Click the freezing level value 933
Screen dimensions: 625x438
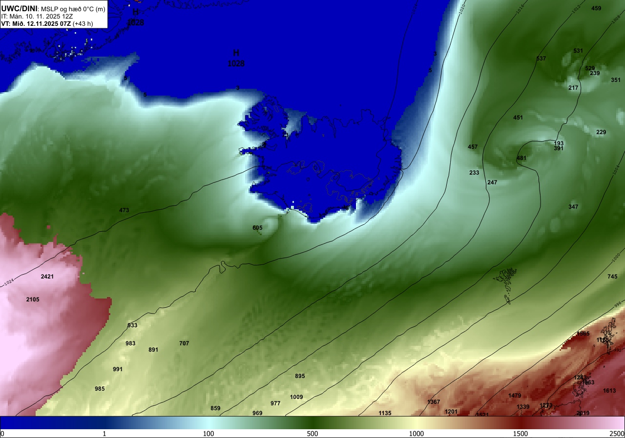pos(132,325)
